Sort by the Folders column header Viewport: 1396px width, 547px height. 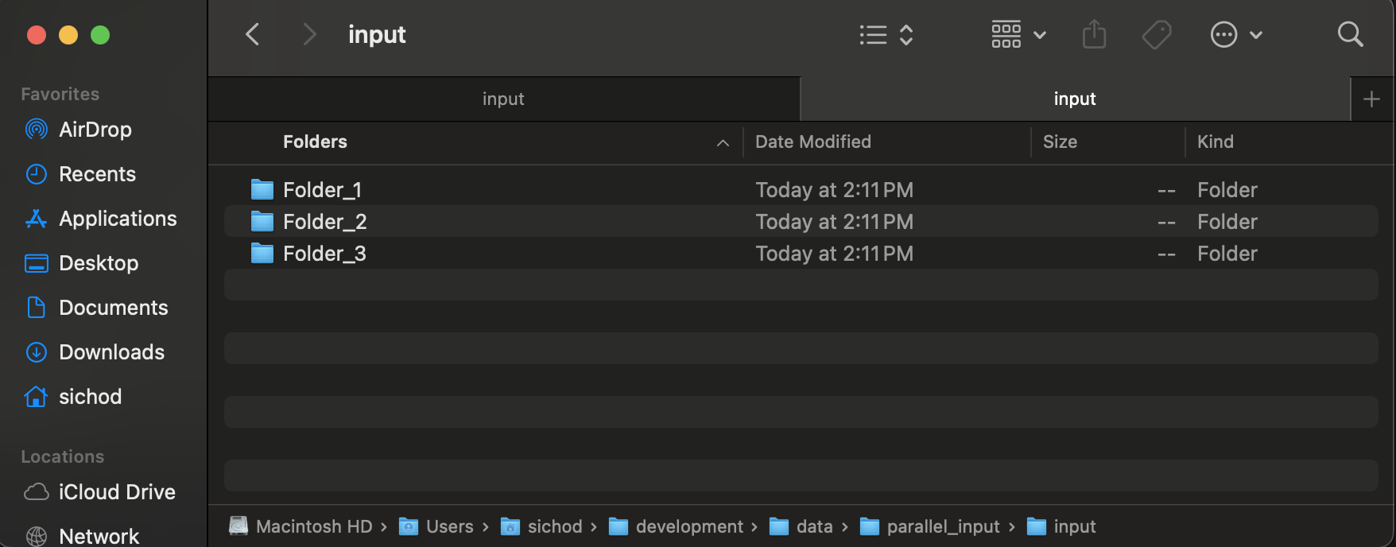315,142
